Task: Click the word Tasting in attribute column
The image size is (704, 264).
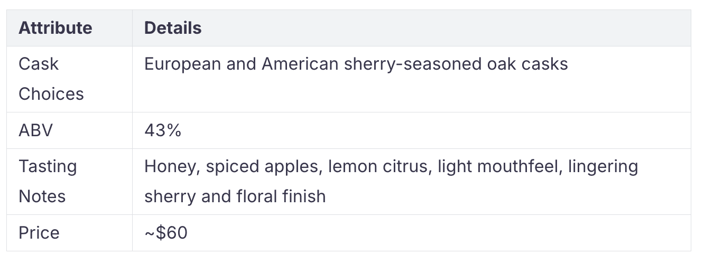Action: (48, 166)
